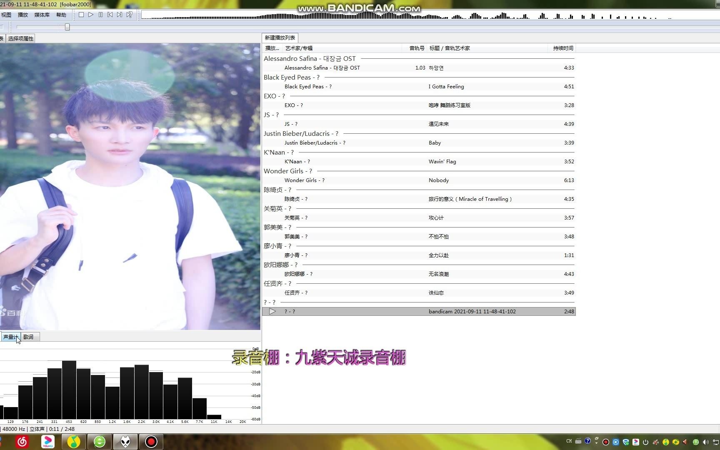Click the seekbar slider handle
Viewport: 720px width, 450px height.
point(67,27)
